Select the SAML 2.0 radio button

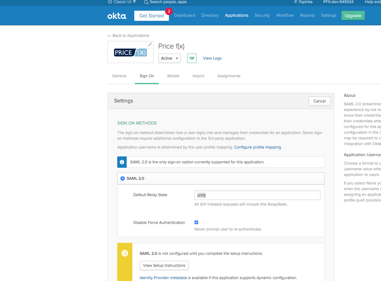[x=123, y=179]
